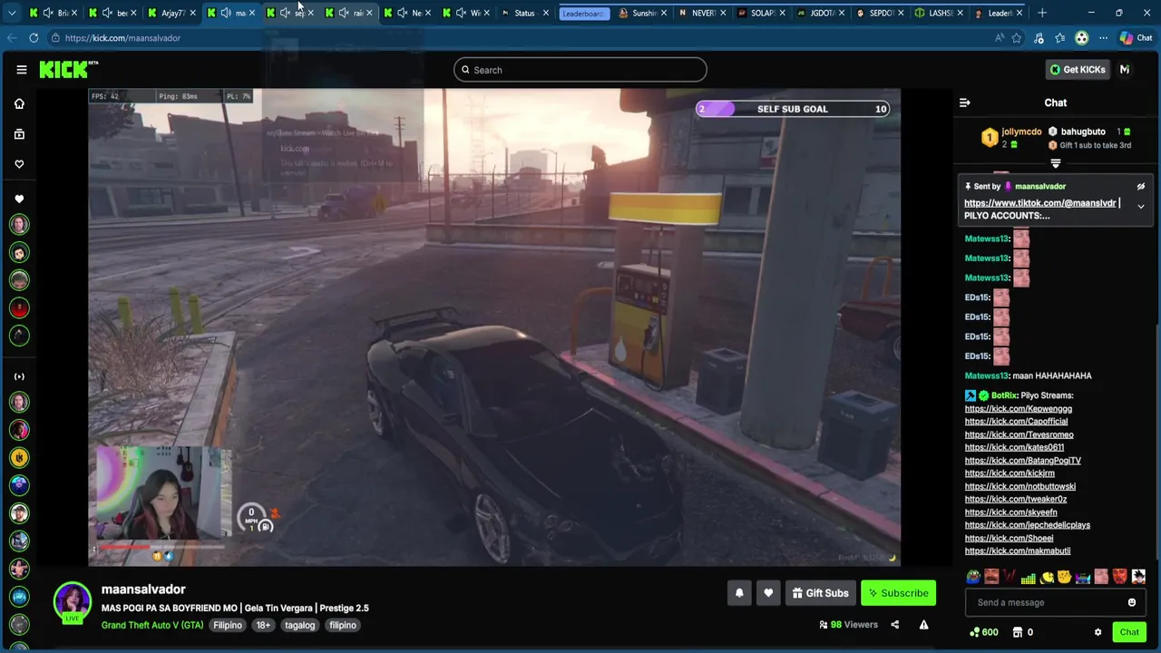Select the lowercase filipino tag

tap(343, 625)
